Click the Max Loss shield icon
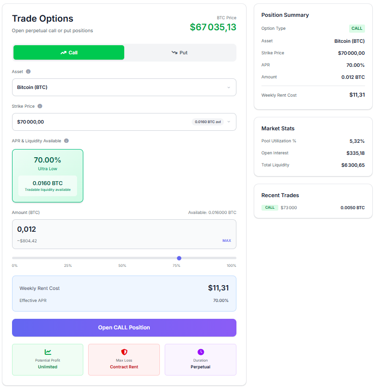 point(124,352)
